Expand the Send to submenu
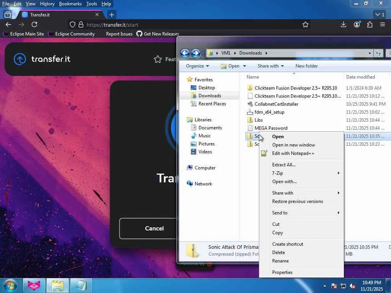Image resolution: width=391 pixels, height=293 pixels. 302,213
